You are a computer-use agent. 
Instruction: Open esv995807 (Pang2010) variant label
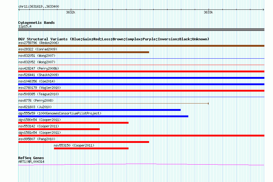(x=37, y=139)
